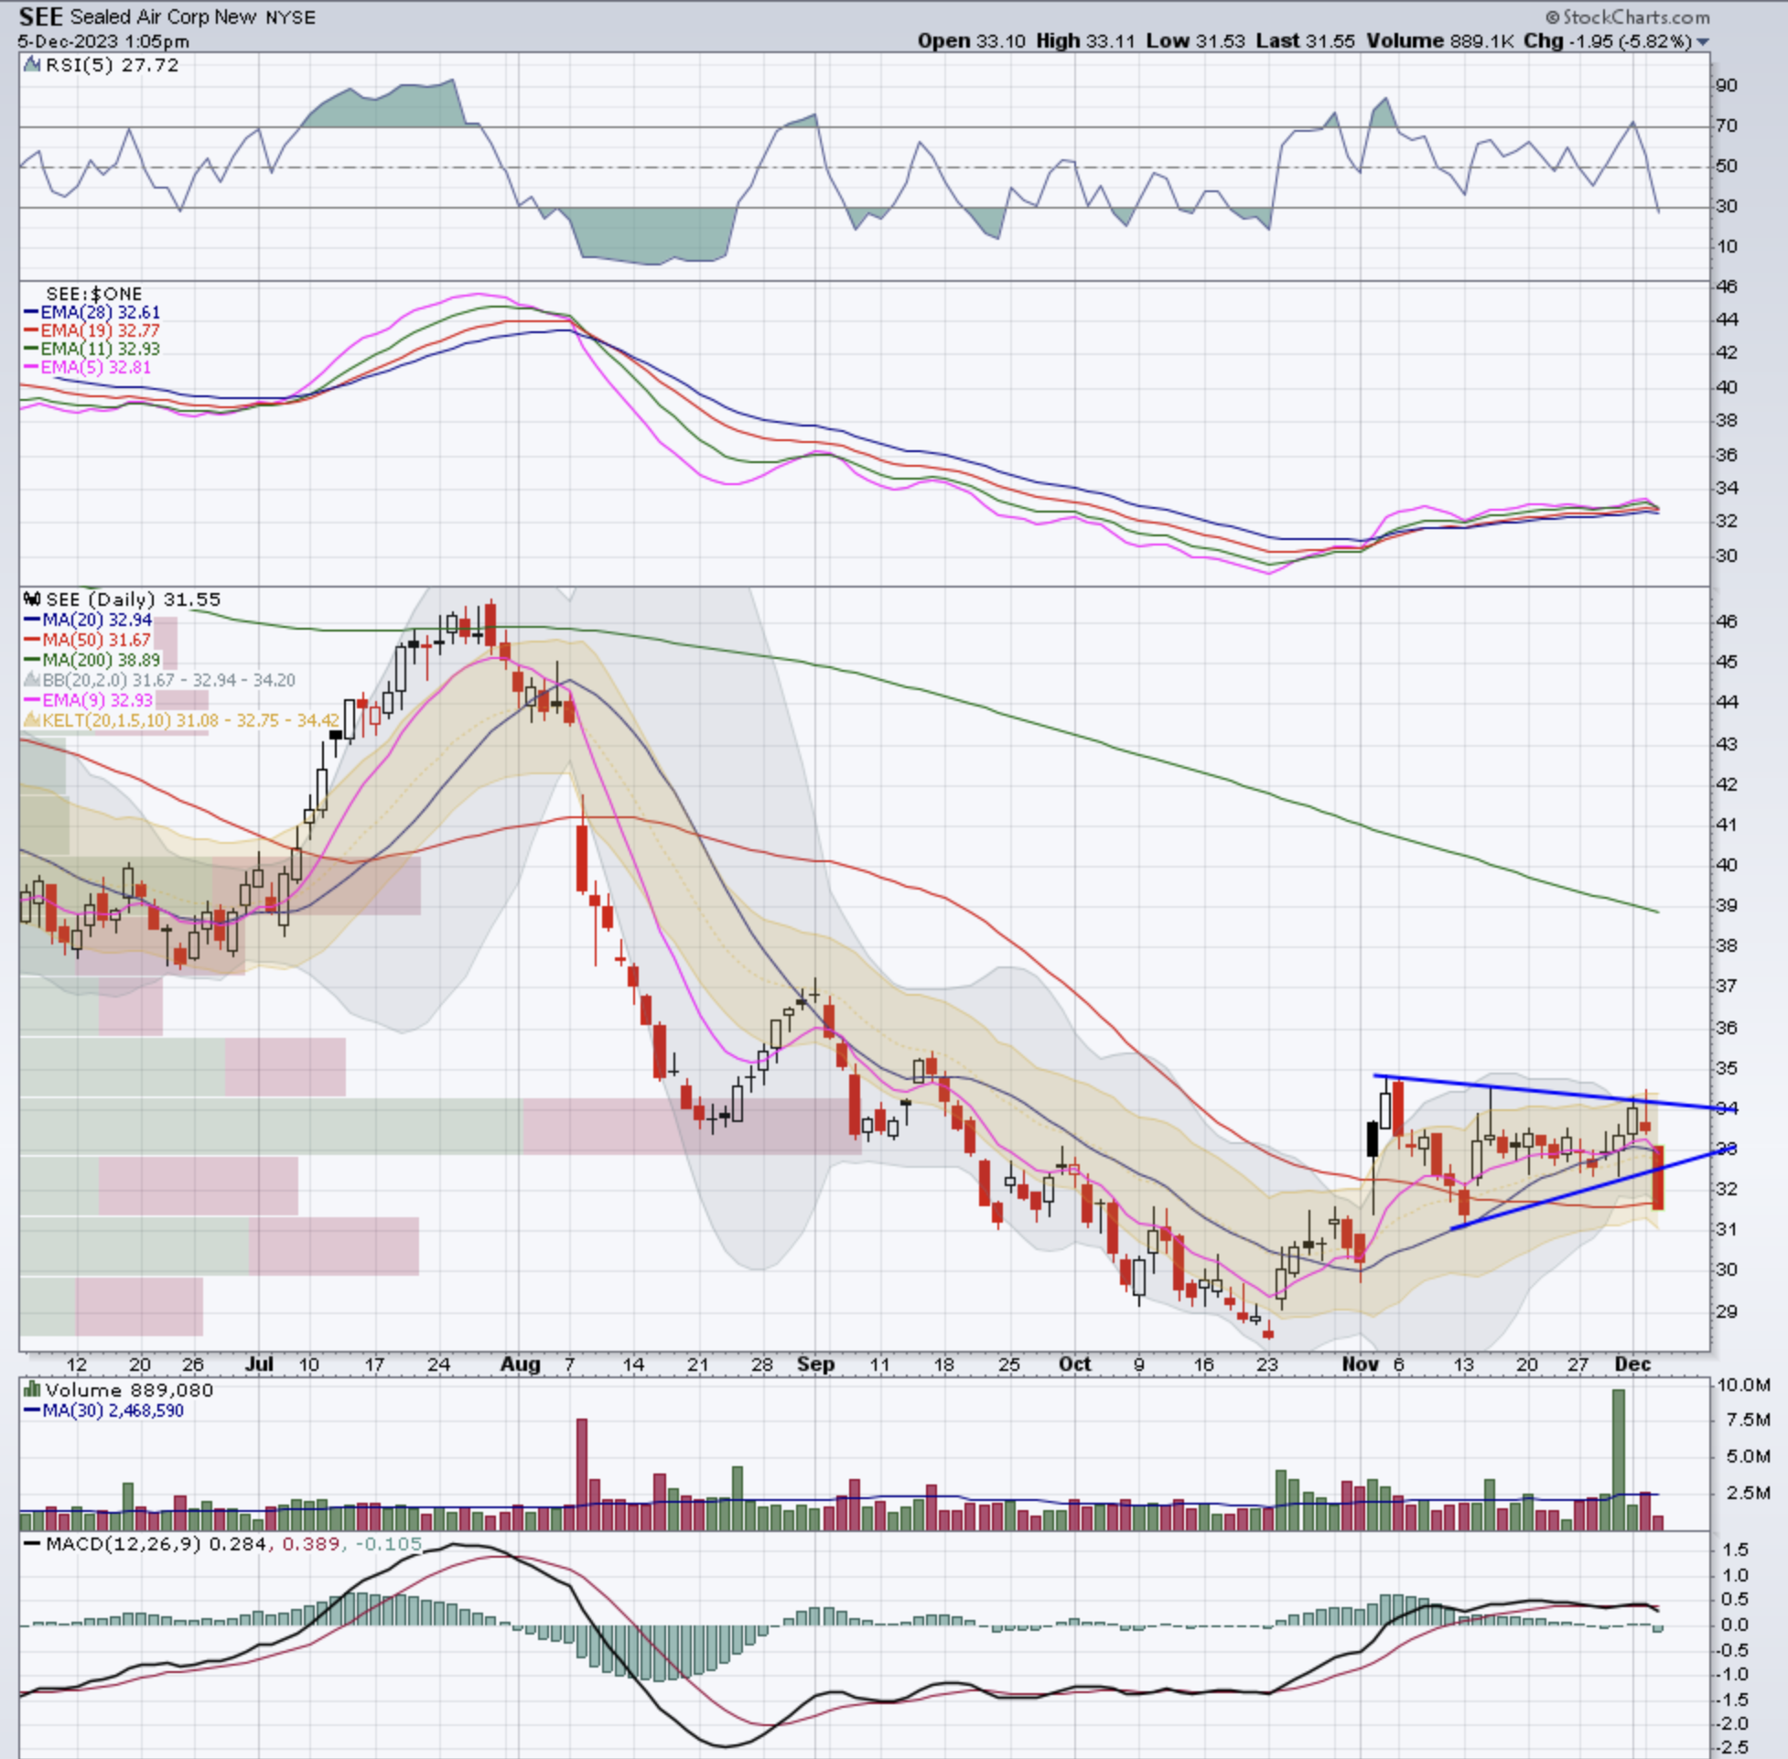Click the 'MA(30) 2,468,590' volume legend

tap(103, 1410)
